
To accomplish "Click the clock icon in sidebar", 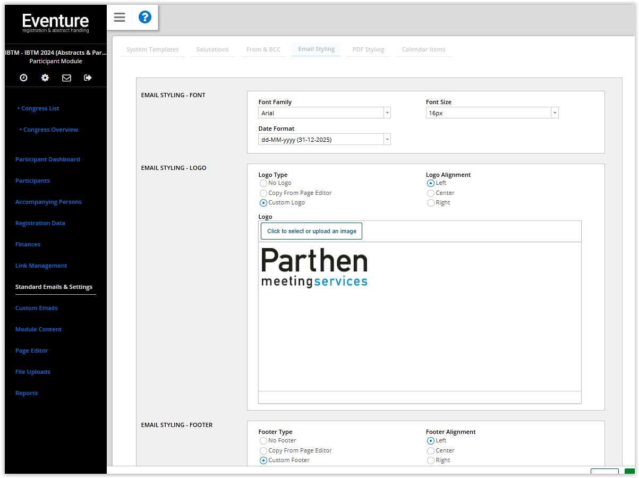I will (x=23, y=78).
